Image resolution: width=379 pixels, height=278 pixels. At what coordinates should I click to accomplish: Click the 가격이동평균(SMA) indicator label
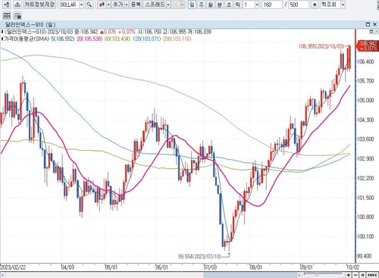pos(27,39)
